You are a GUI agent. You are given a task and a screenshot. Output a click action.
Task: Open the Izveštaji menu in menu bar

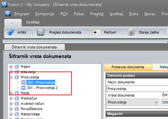(116, 14)
